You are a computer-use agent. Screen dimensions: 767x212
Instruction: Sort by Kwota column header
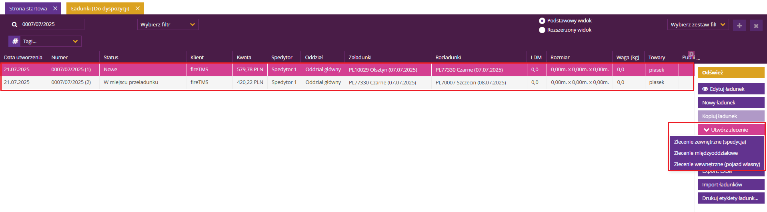point(250,57)
